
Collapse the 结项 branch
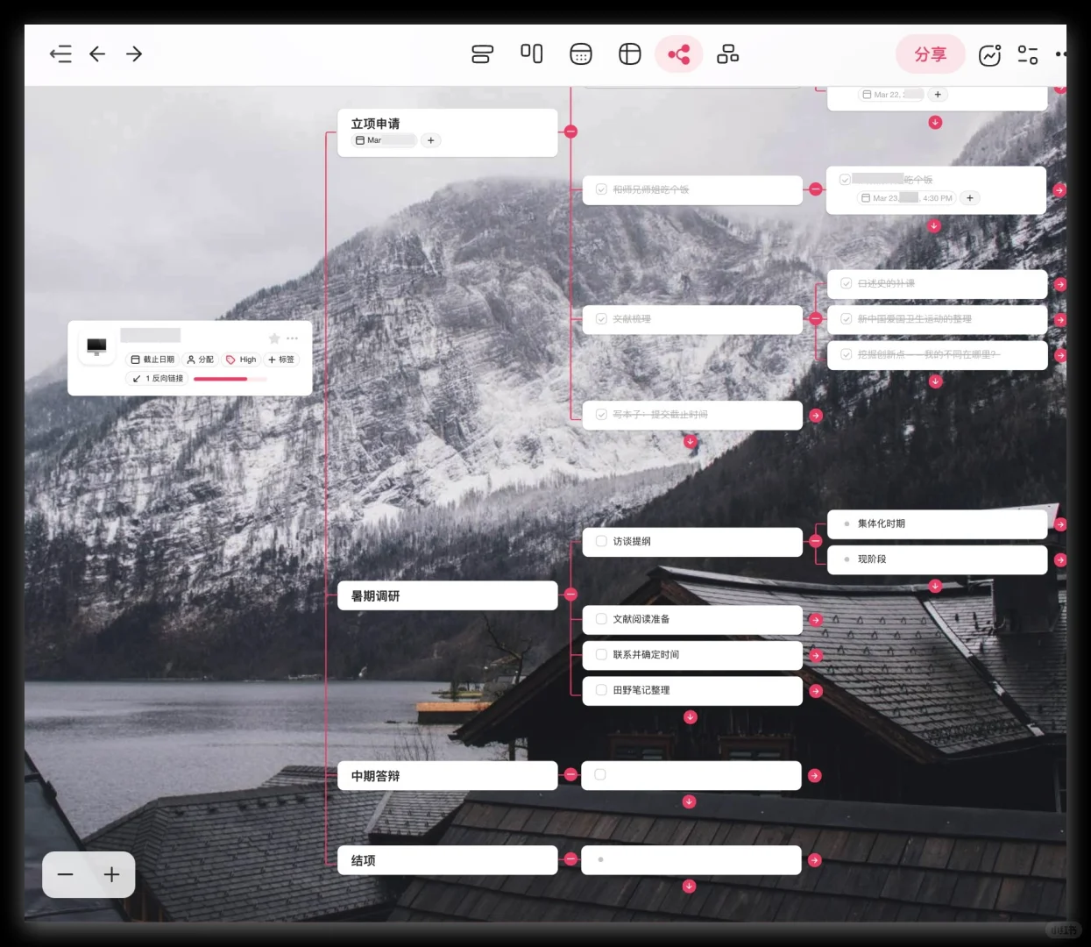coord(571,859)
